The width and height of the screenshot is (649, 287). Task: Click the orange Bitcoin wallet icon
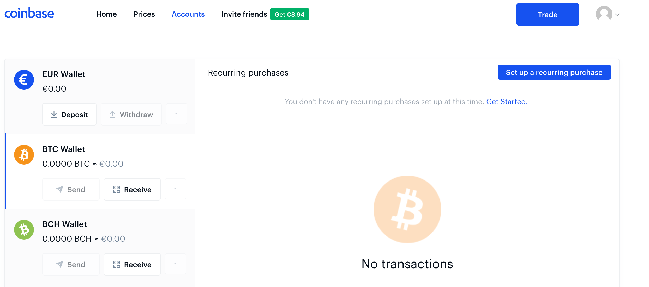pyautogui.click(x=24, y=155)
